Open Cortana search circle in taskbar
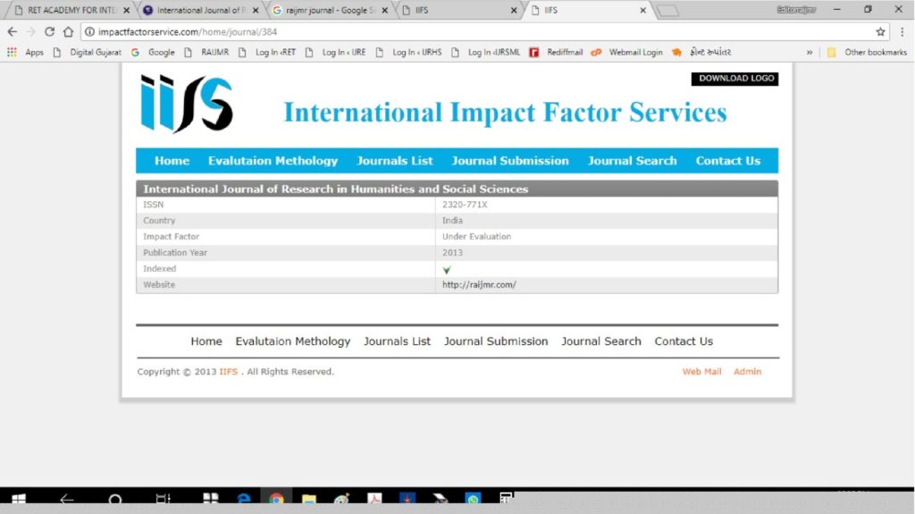 point(115,500)
